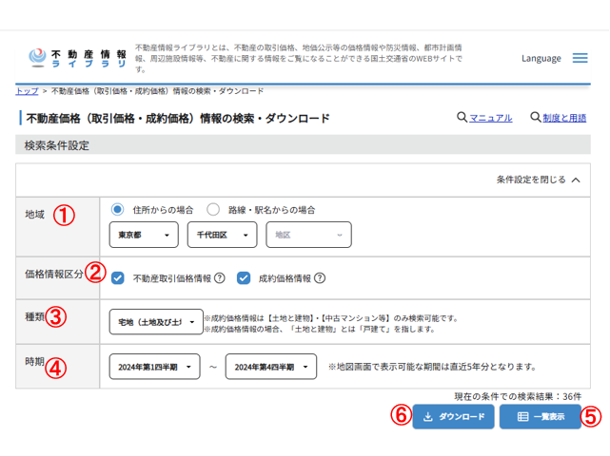Click the help icon beside 不動産取引価格情報
610x456 pixels.
pyautogui.click(x=219, y=278)
